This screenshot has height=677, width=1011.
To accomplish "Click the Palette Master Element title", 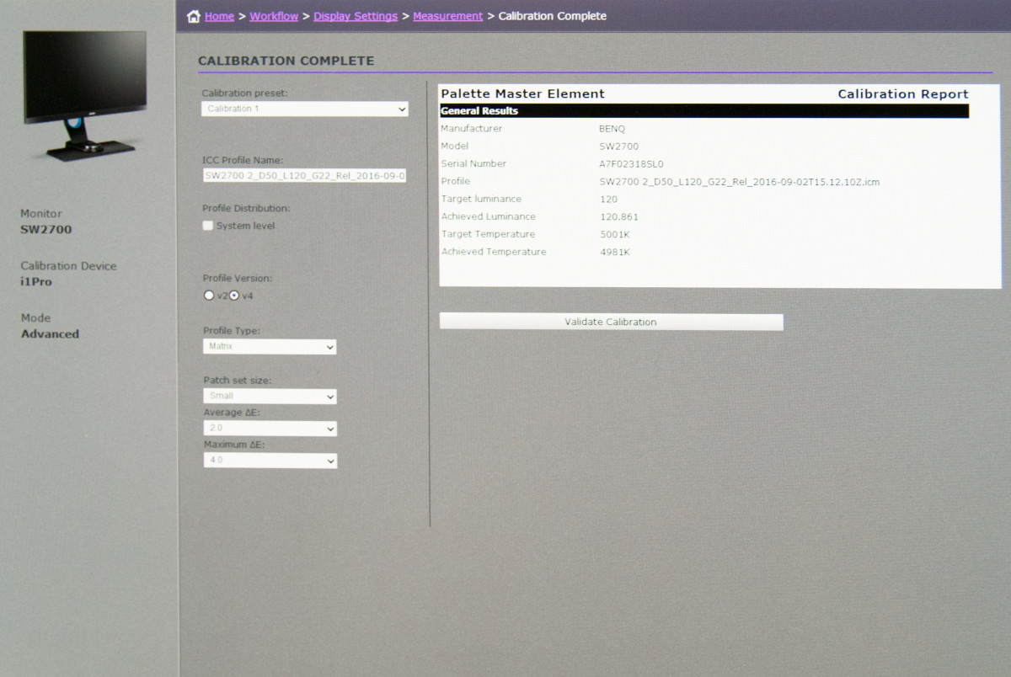I will (522, 94).
